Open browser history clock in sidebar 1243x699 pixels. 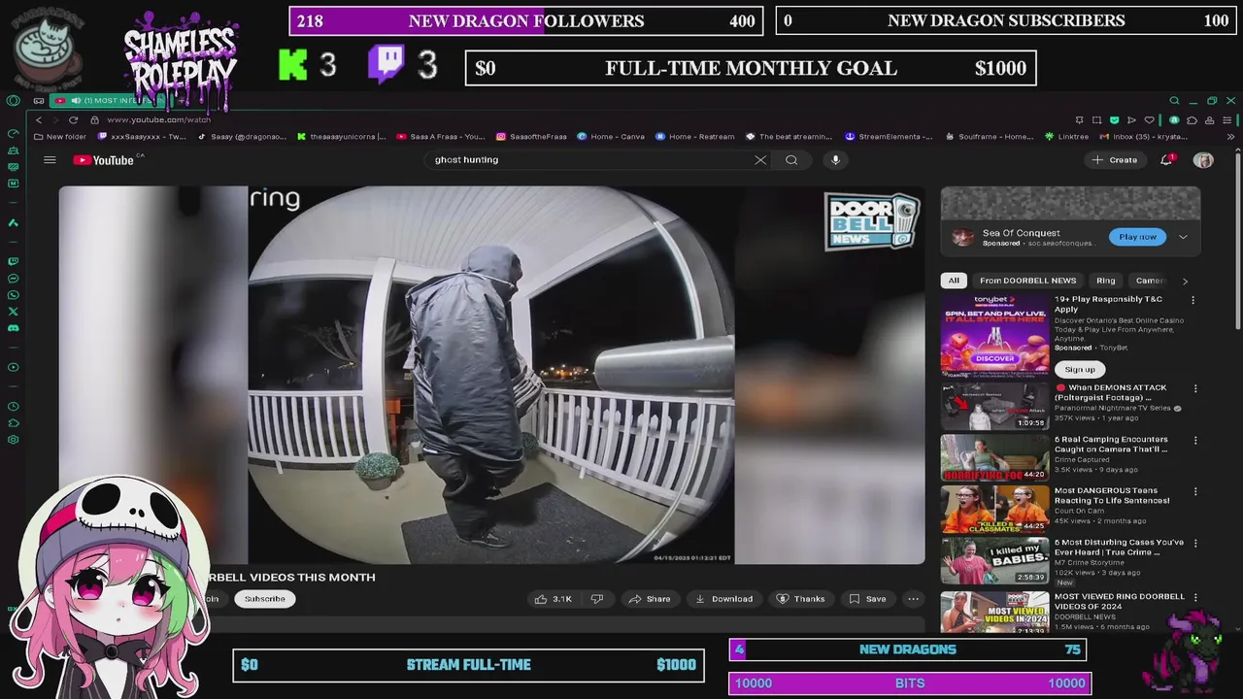(x=13, y=406)
